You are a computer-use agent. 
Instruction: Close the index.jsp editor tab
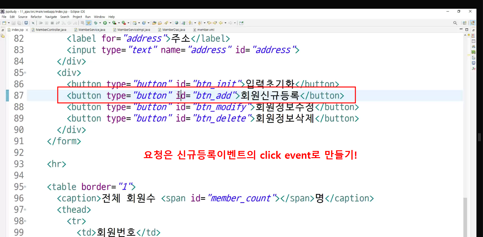click(x=27, y=30)
